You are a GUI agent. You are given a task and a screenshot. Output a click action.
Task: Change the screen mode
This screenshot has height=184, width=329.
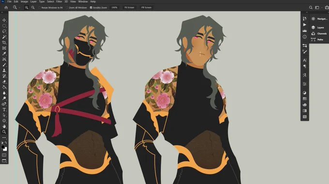[4, 161]
